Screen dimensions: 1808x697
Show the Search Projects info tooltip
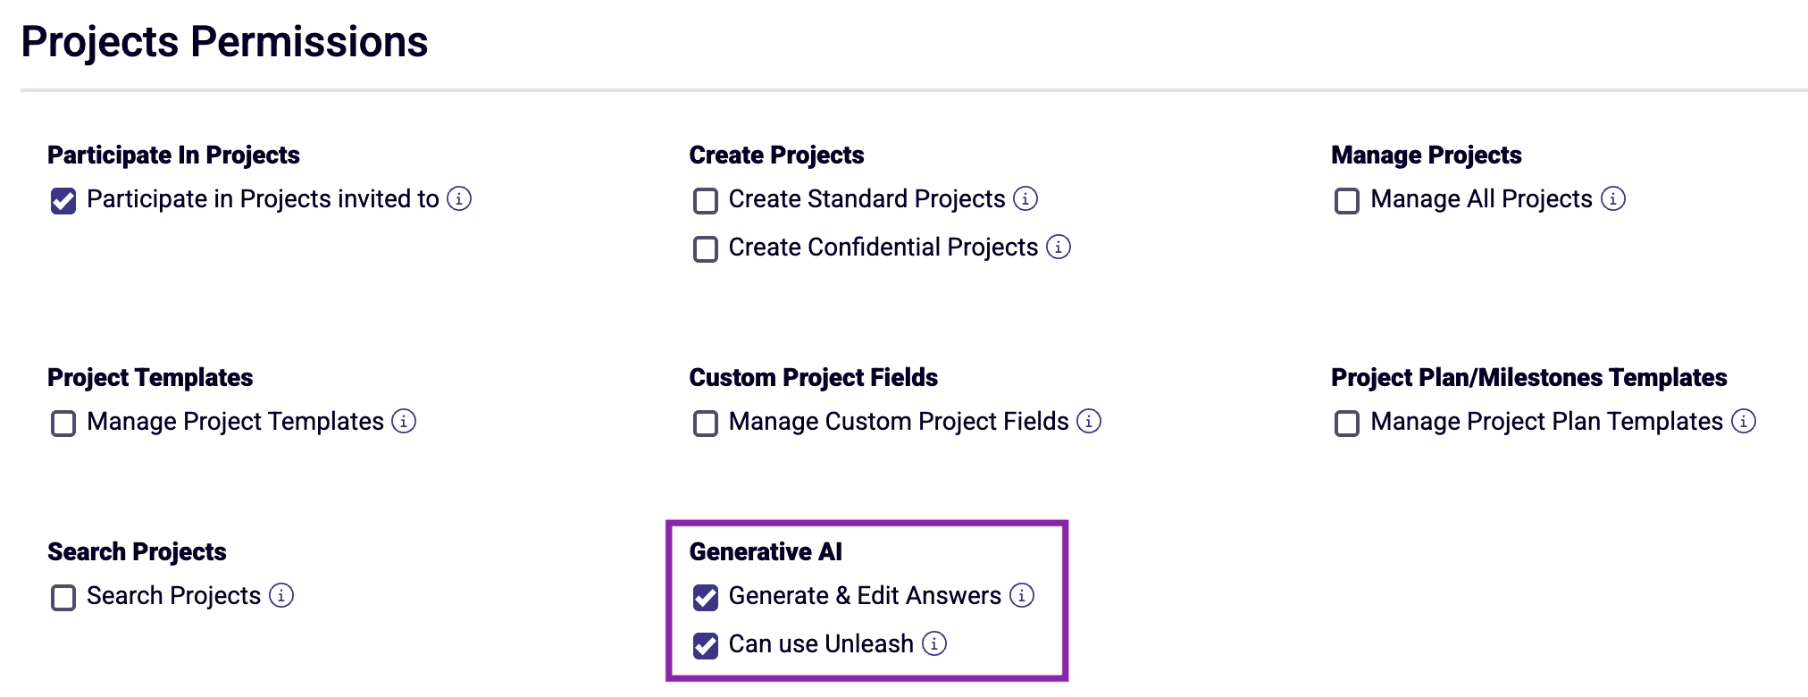point(282,596)
